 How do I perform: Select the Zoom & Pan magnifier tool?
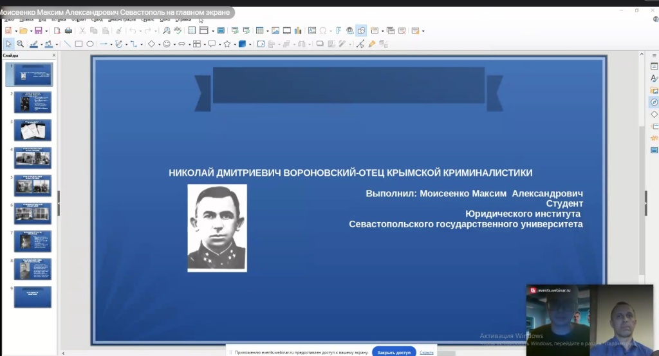coord(20,44)
